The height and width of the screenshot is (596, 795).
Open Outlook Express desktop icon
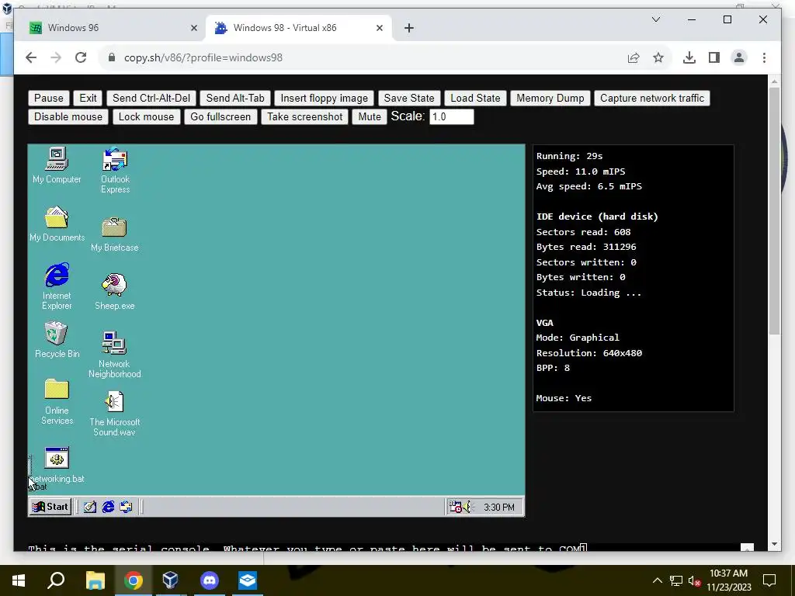pyautogui.click(x=115, y=170)
